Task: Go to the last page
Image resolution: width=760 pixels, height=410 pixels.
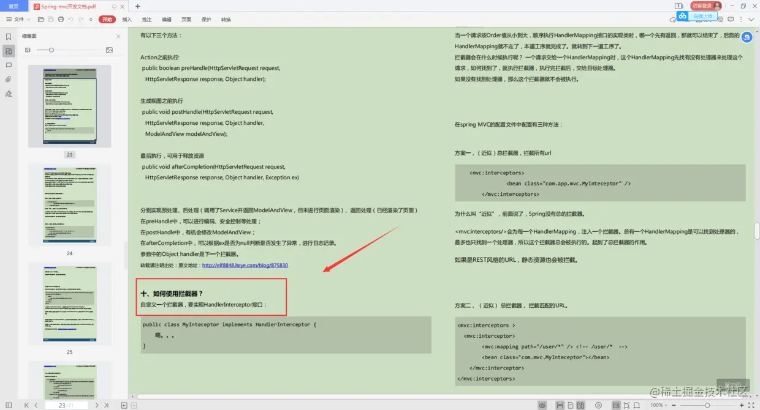Action: click(x=106, y=405)
